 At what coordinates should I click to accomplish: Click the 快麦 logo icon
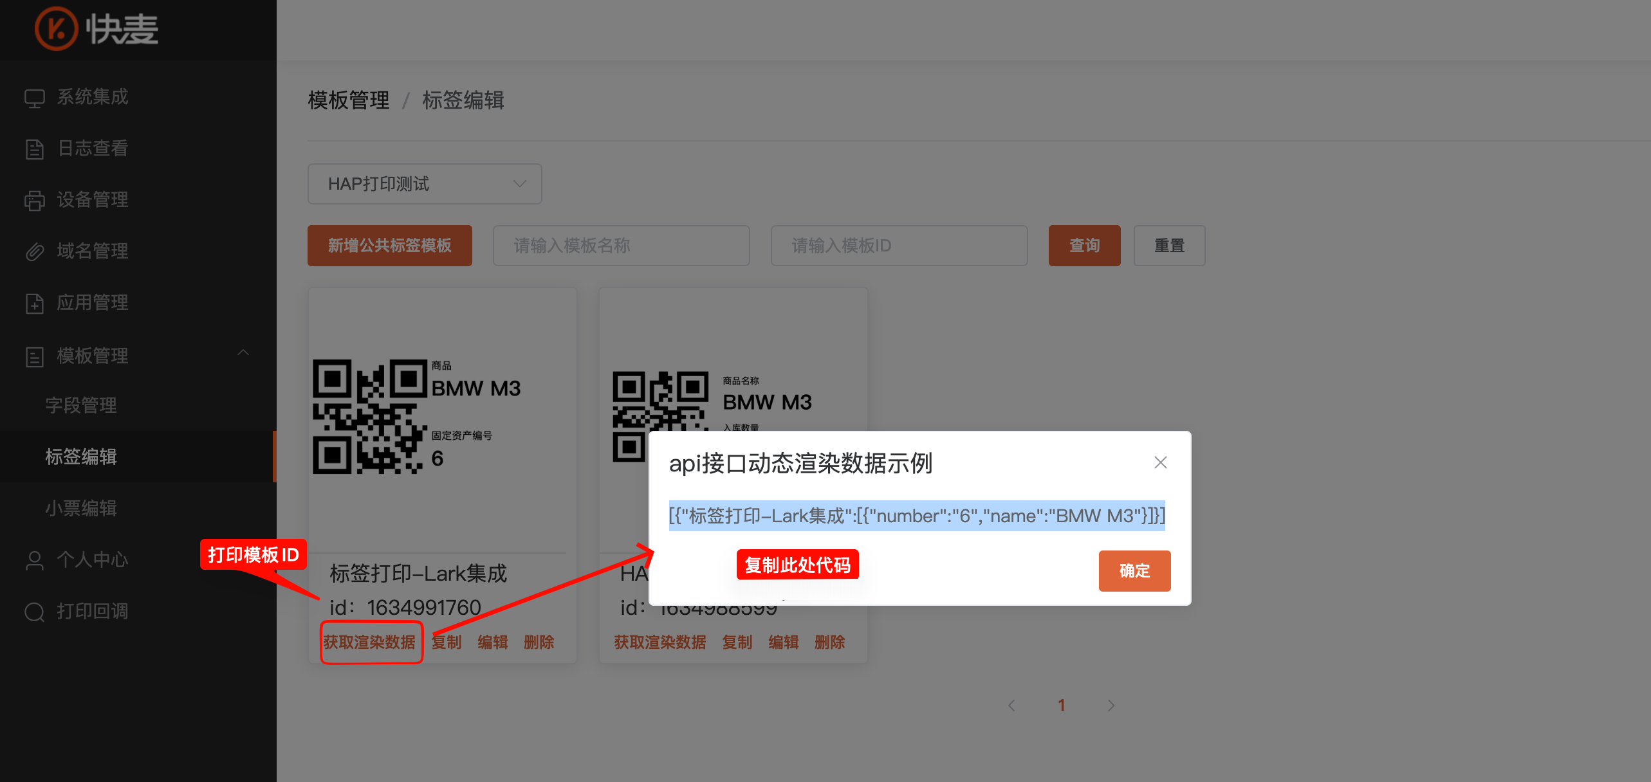56,29
